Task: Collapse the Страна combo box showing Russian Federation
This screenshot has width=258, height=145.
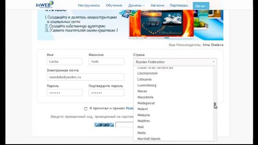Action: [175, 62]
